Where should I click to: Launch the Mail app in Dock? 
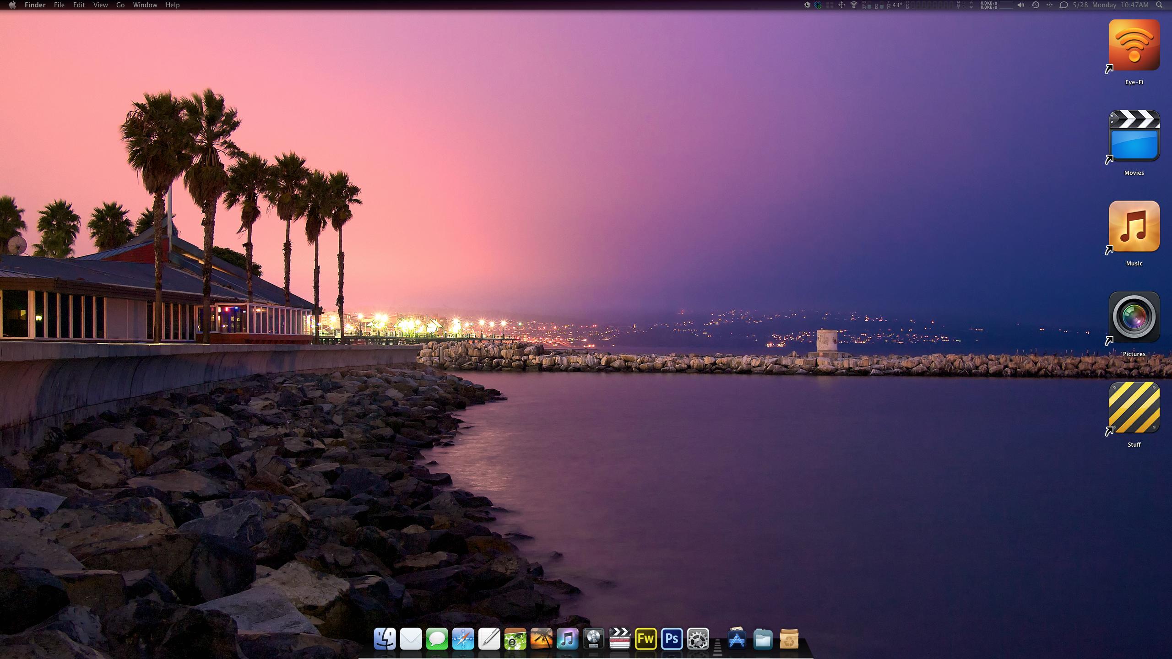[x=411, y=639]
